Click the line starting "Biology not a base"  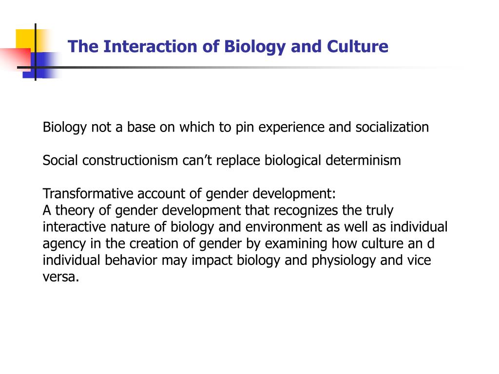pos(235,127)
